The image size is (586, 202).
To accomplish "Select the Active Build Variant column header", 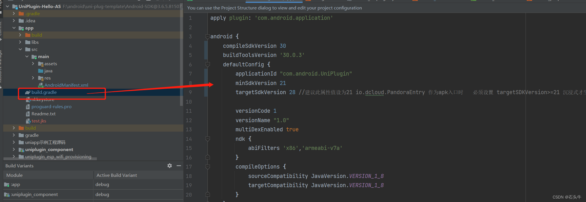I will (138, 175).
